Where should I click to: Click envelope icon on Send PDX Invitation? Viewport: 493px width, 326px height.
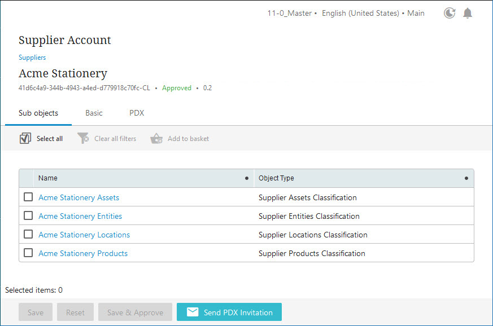click(193, 312)
